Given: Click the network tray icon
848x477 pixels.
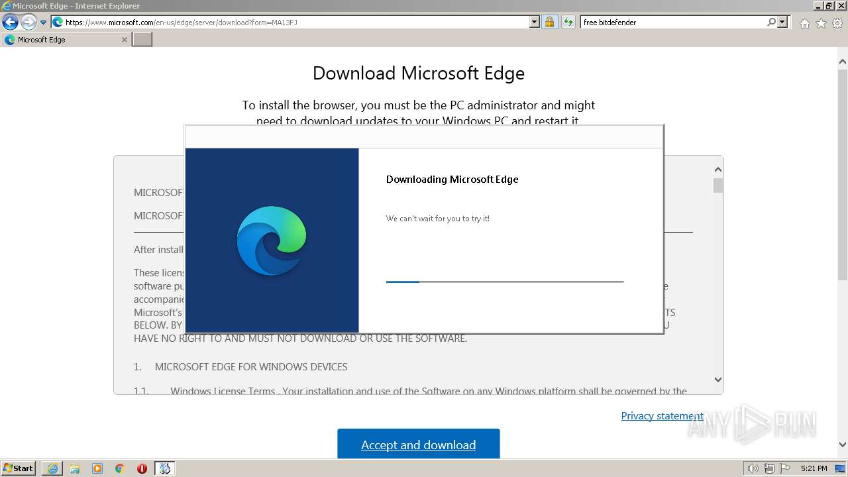Looking at the screenshot, I should click(x=769, y=468).
